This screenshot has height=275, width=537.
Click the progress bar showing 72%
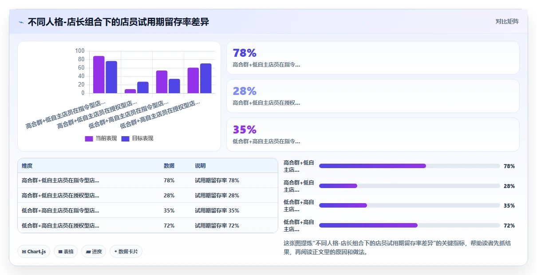point(410,225)
